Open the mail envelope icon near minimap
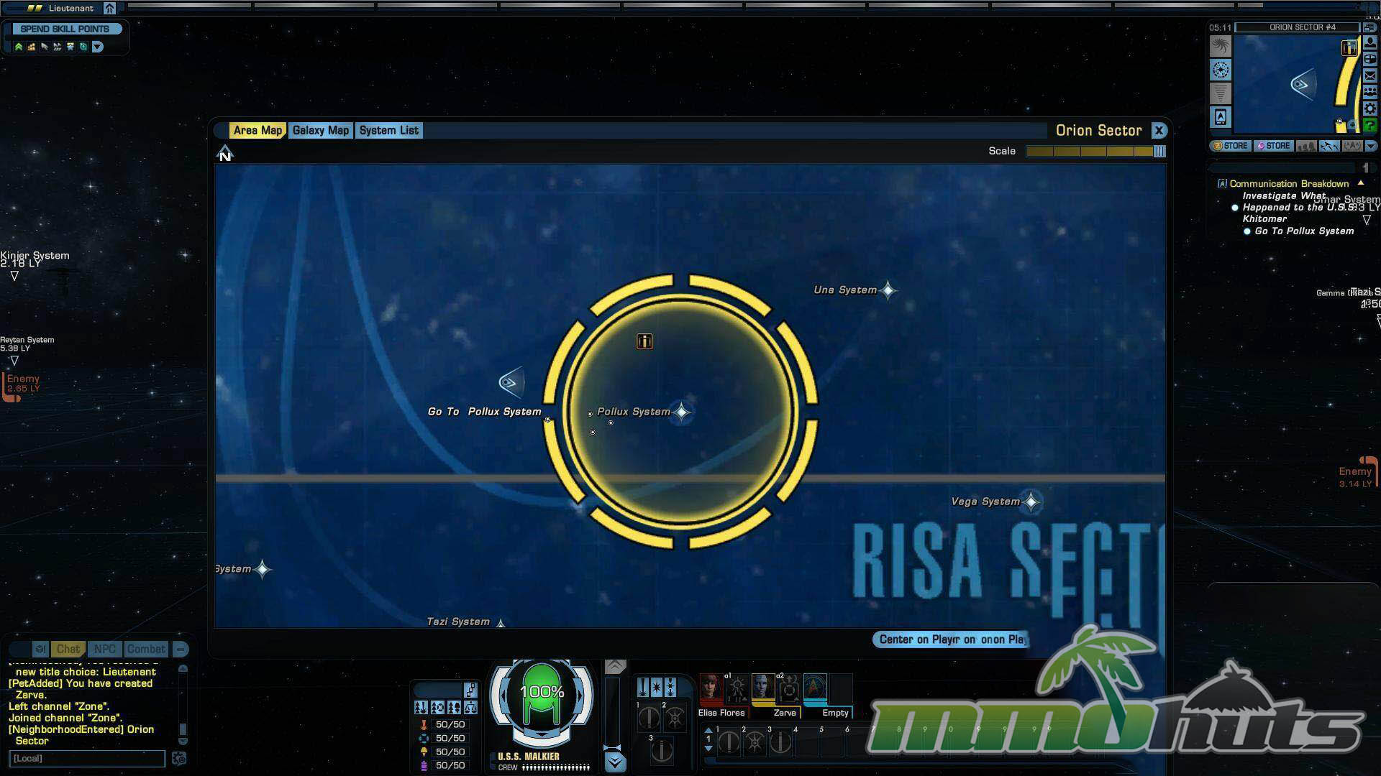 [x=1369, y=75]
